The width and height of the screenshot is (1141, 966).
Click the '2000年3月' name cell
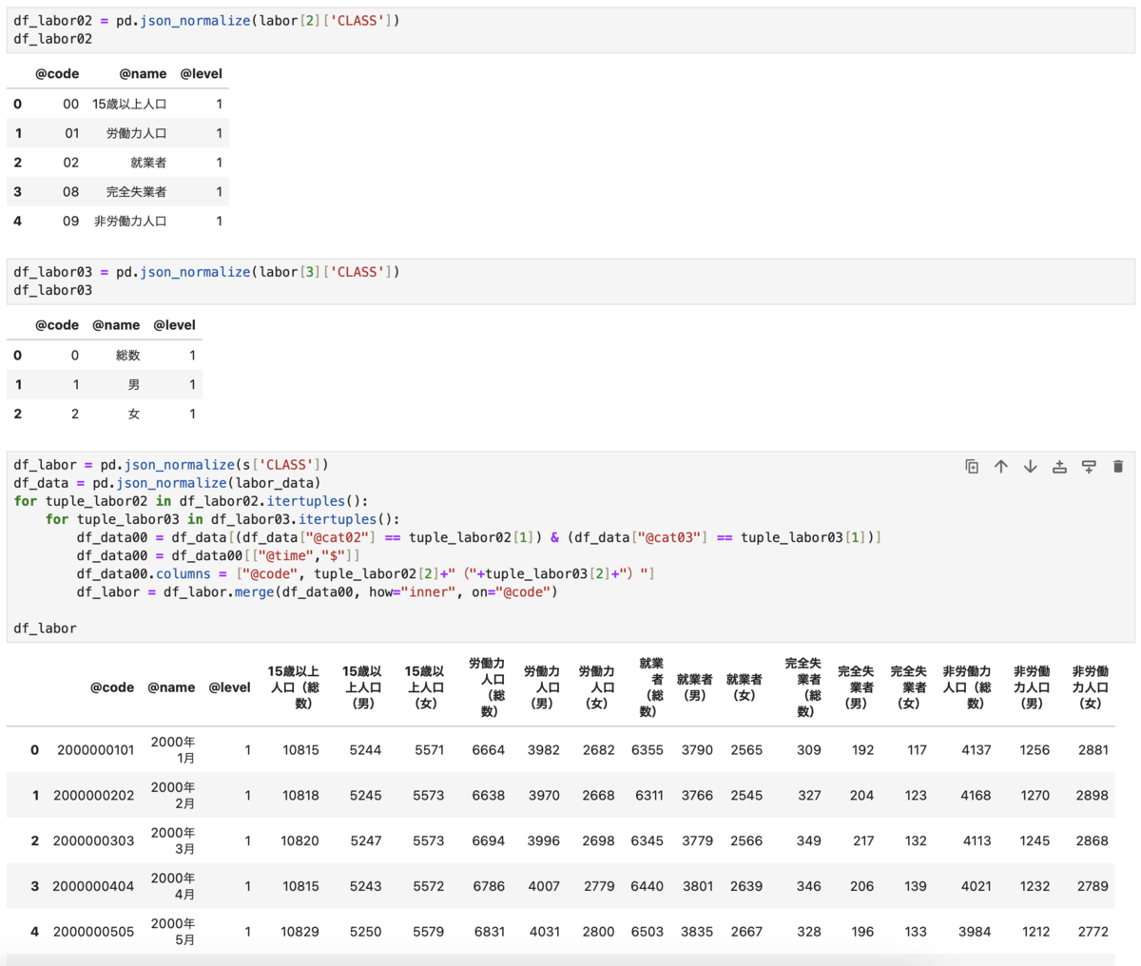[172, 840]
